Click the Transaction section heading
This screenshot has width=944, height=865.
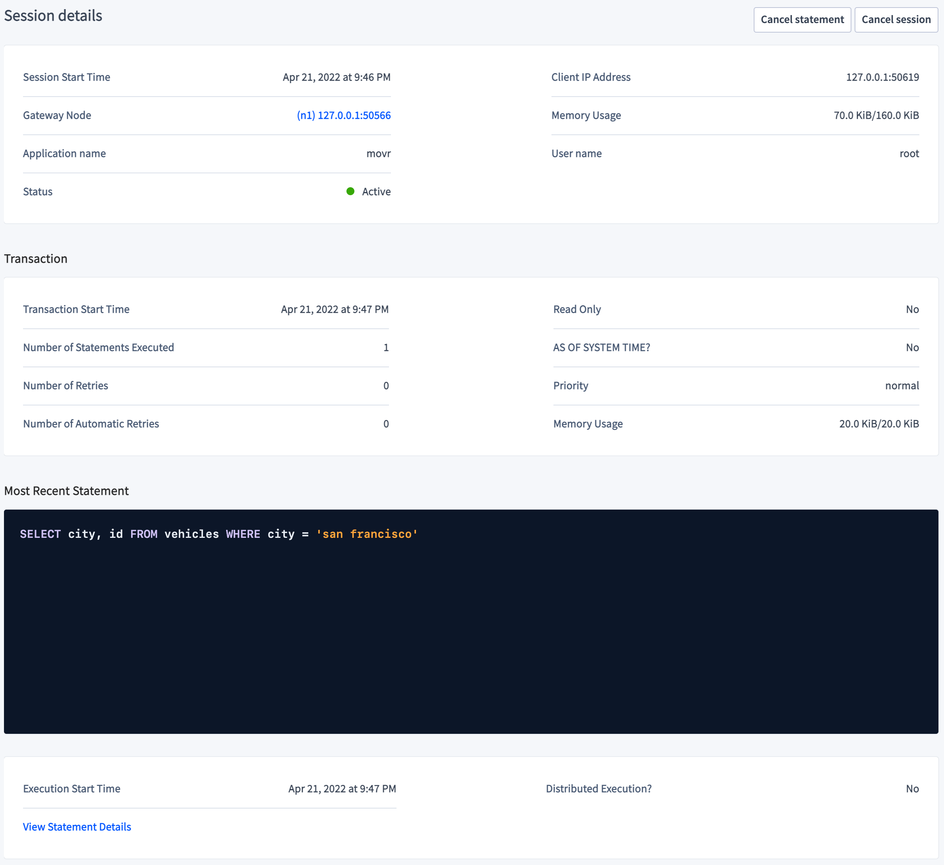tap(36, 258)
